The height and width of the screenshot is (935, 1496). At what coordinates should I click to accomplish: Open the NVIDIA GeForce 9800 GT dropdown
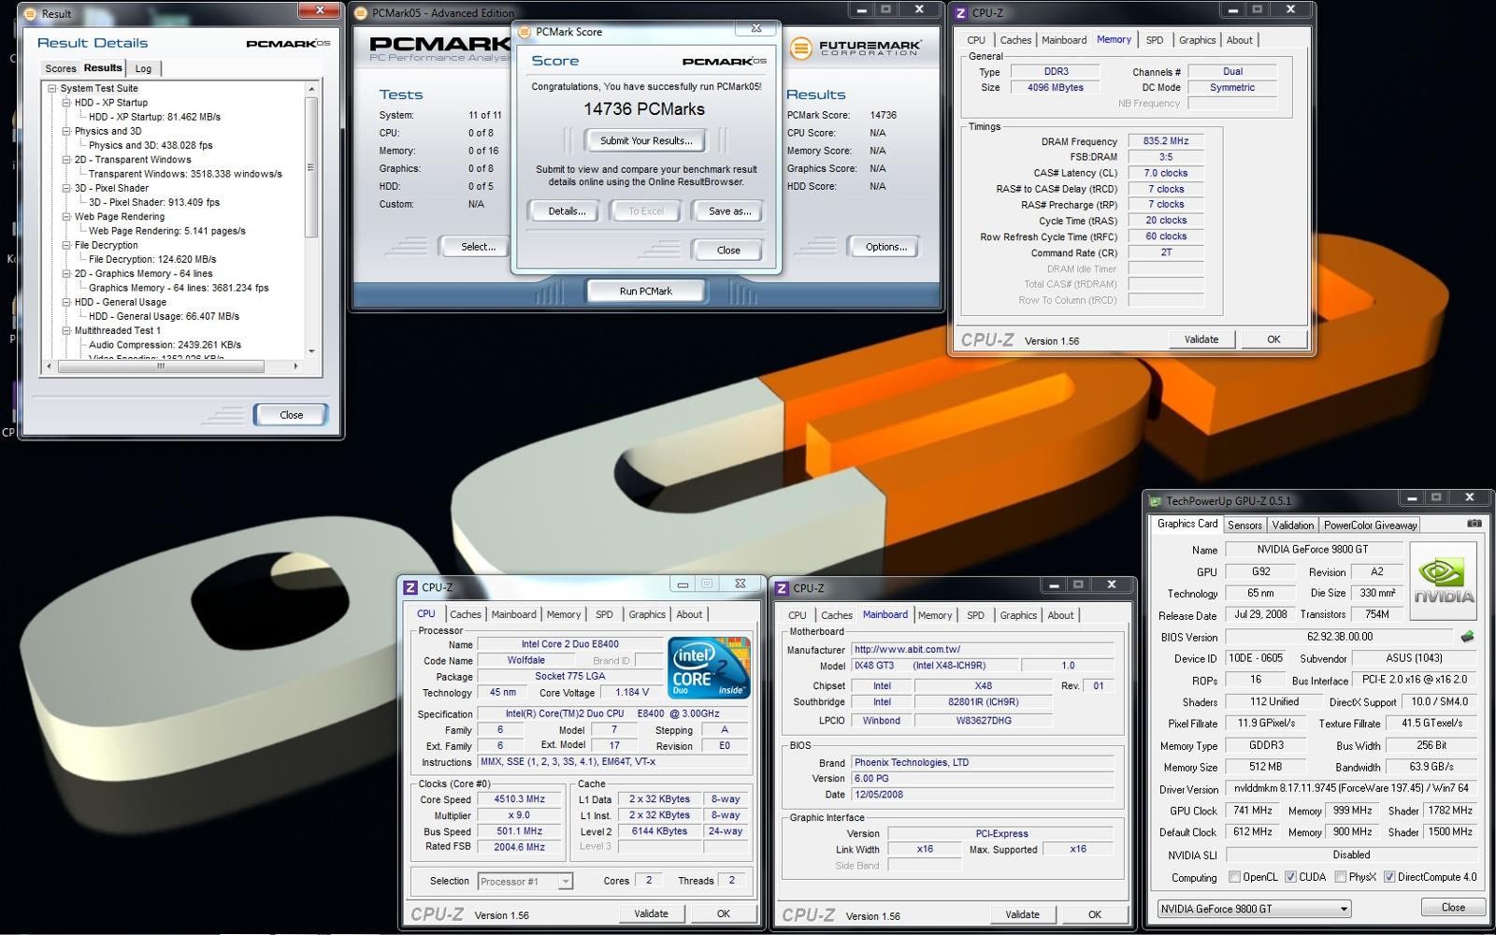coord(1254,908)
